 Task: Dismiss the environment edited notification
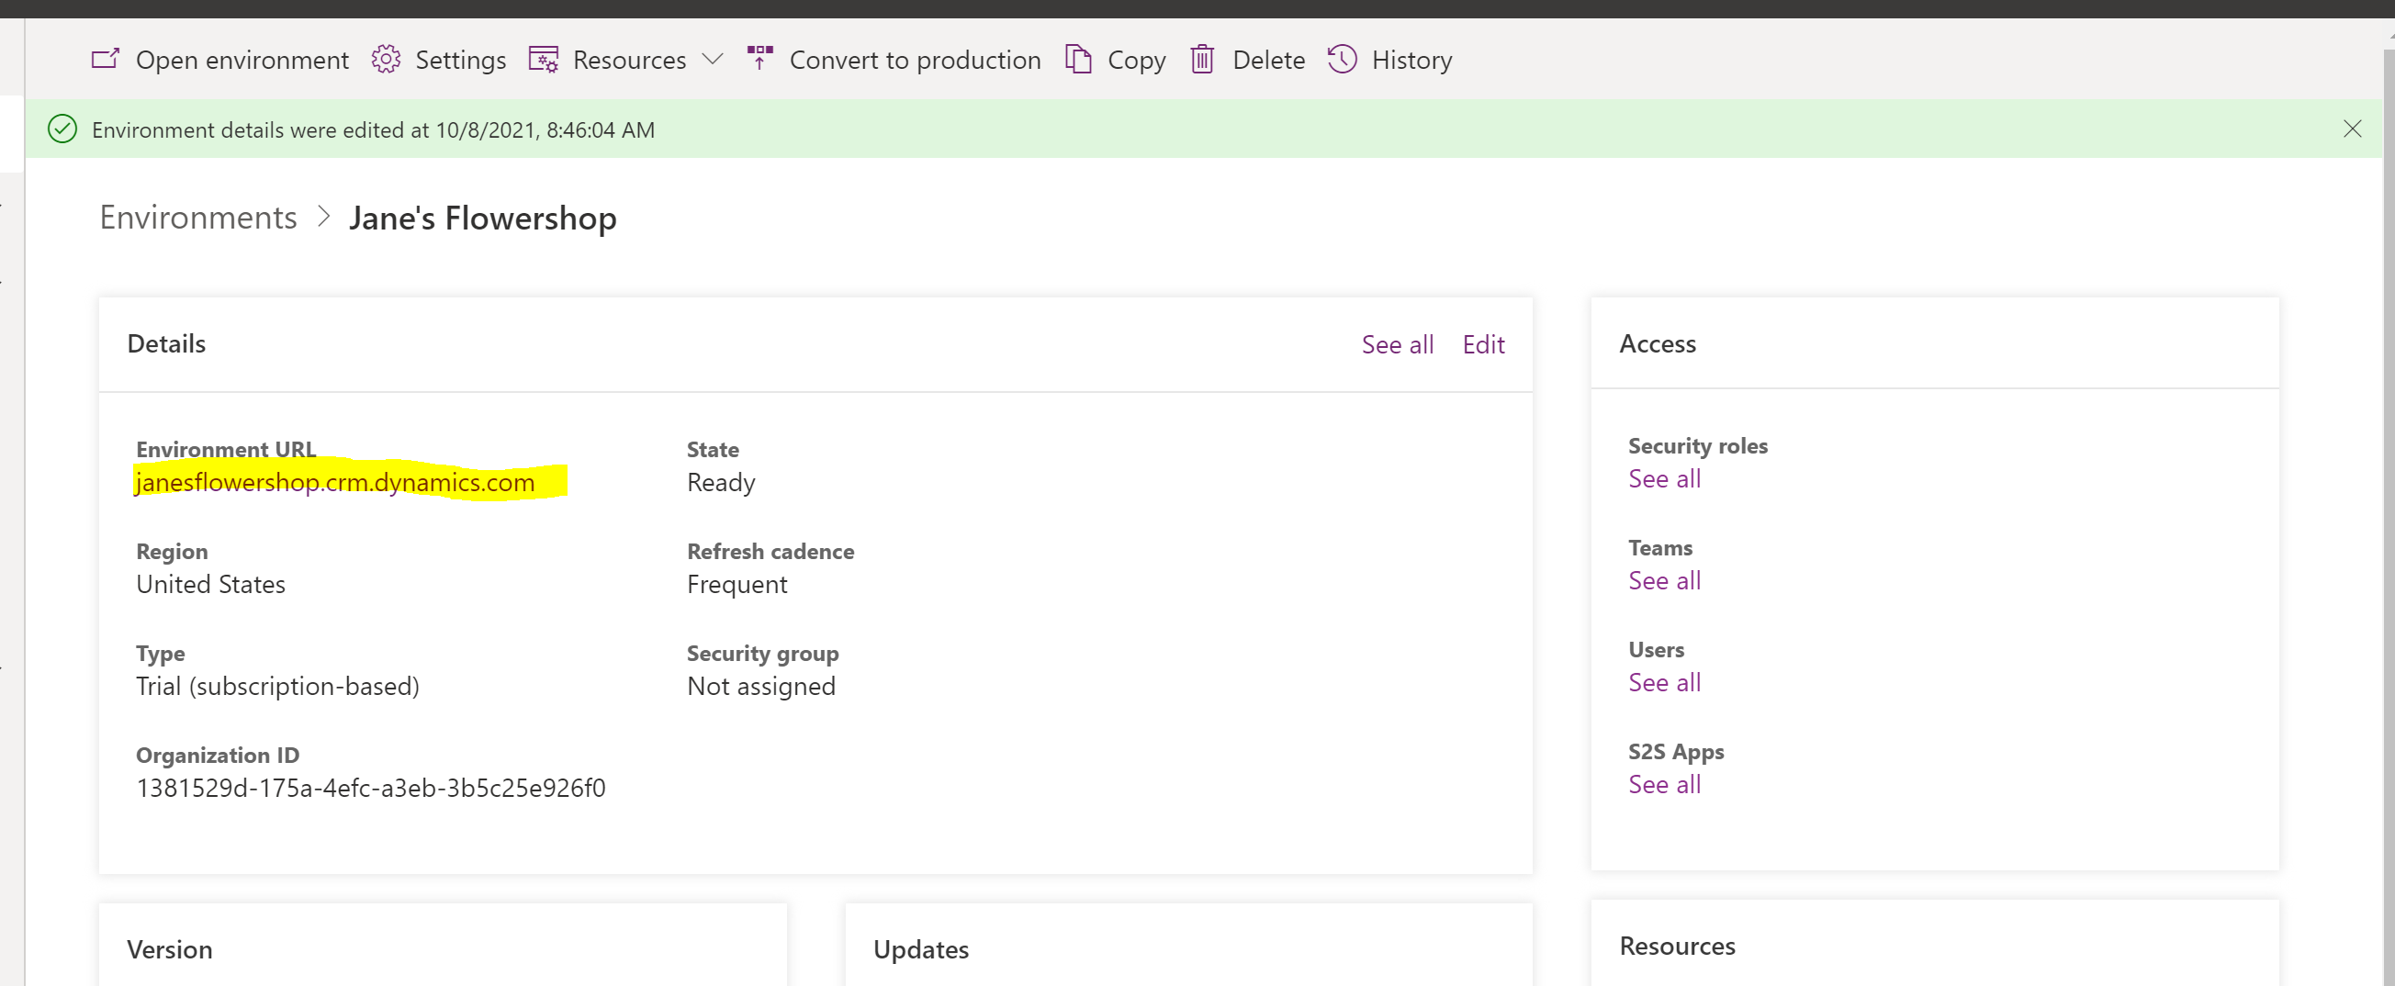click(x=2352, y=129)
